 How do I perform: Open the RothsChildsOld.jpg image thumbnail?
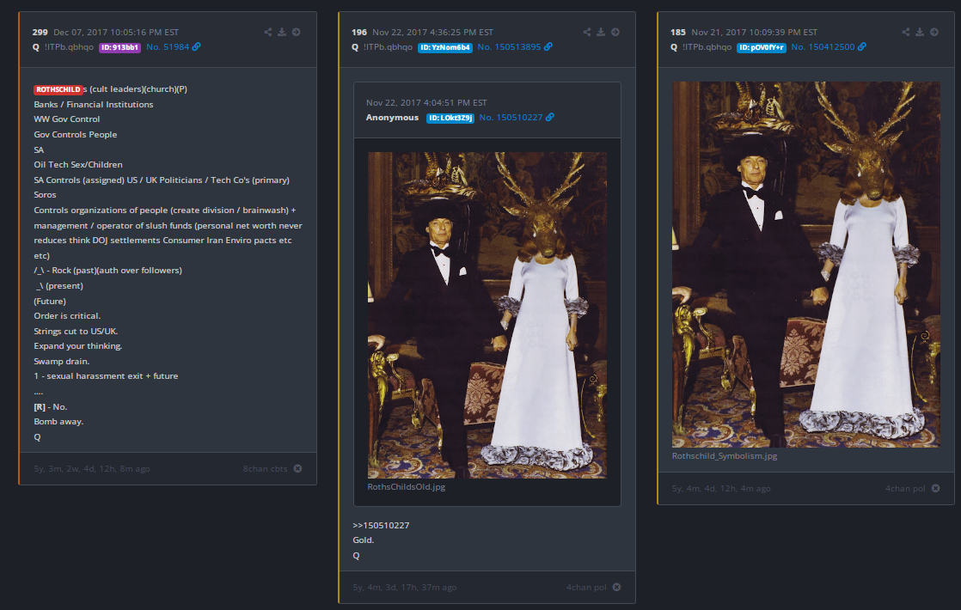(x=487, y=314)
